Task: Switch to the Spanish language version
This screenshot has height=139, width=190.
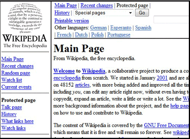Action: point(143,28)
